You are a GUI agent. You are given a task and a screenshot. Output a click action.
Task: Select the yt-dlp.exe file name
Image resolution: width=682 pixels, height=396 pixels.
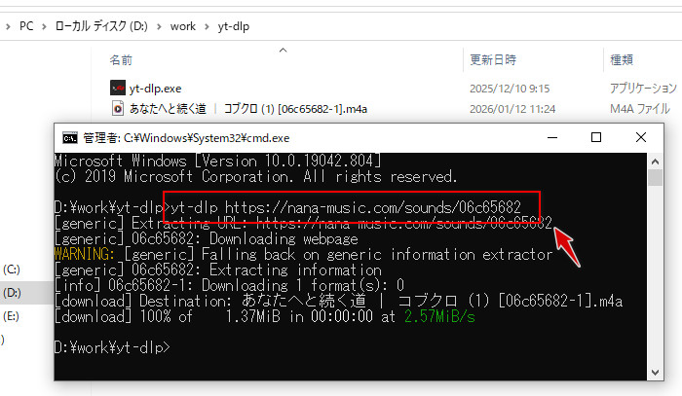point(155,89)
